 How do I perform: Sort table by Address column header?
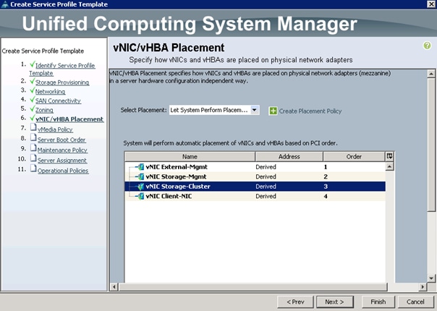pos(289,157)
